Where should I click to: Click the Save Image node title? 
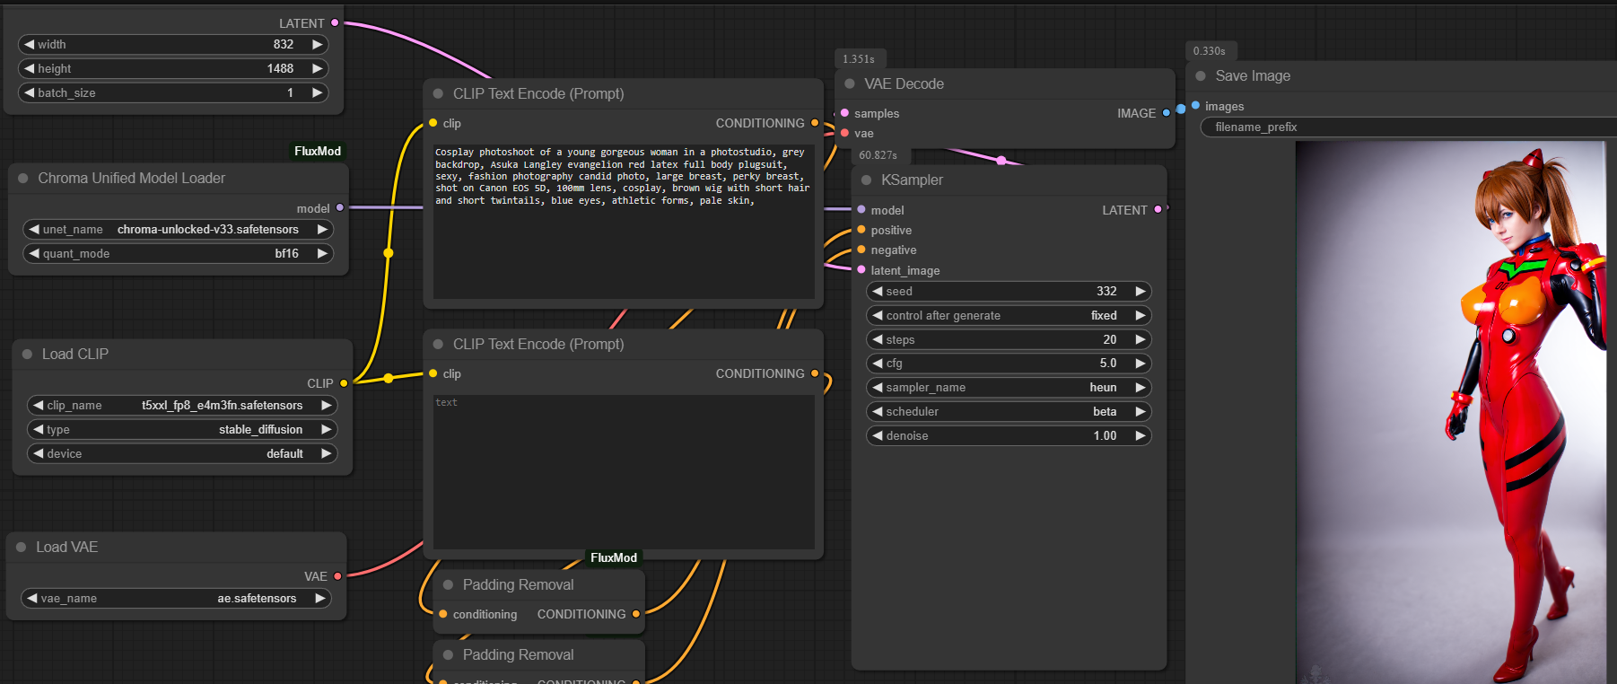pos(1253,76)
